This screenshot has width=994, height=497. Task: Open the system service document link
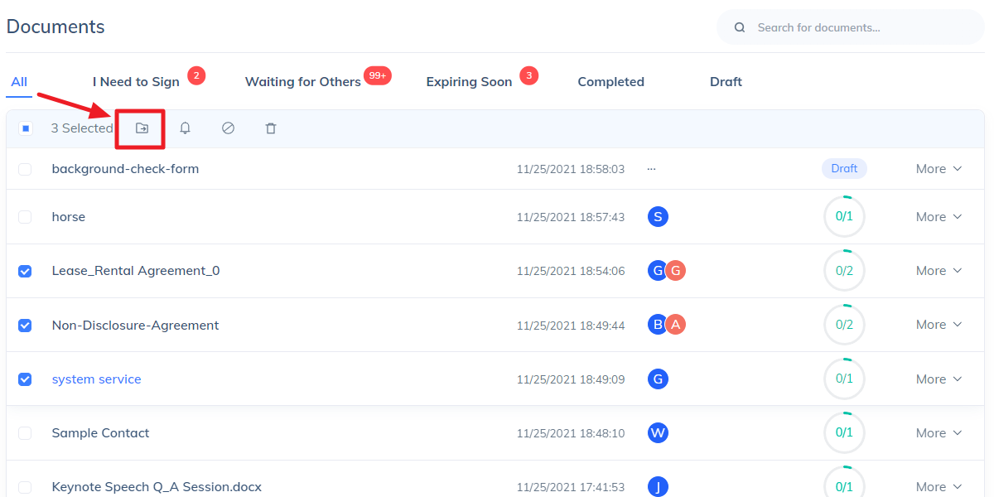(96, 379)
